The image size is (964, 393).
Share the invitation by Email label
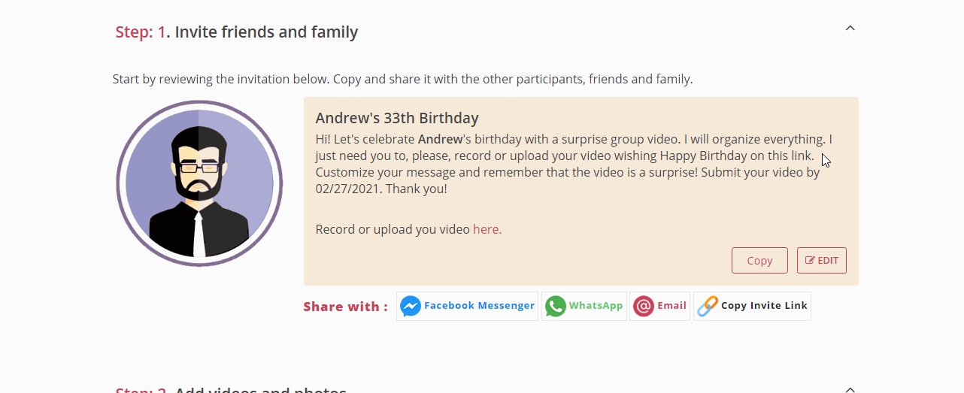[671, 306]
